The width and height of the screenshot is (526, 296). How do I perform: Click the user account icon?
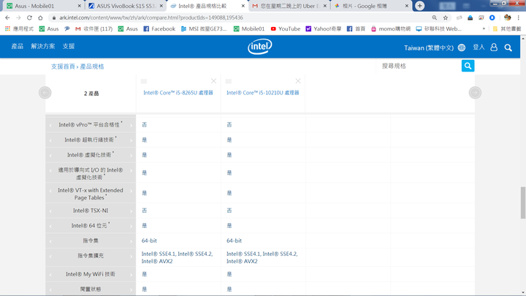click(494, 48)
